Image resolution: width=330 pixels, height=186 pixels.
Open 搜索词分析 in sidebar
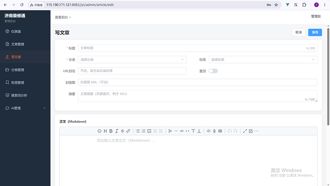point(25,95)
